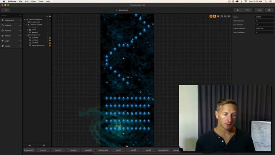Select the comet2 scene tab at the bottom
The height and width of the screenshot is (155, 275).
[x=58, y=150]
